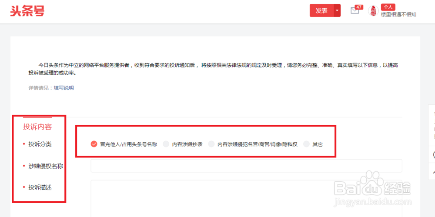Image resolution: width=435 pixels, height=217 pixels.
Task: Click the 投诉描述 label
Action: (40, 187)
